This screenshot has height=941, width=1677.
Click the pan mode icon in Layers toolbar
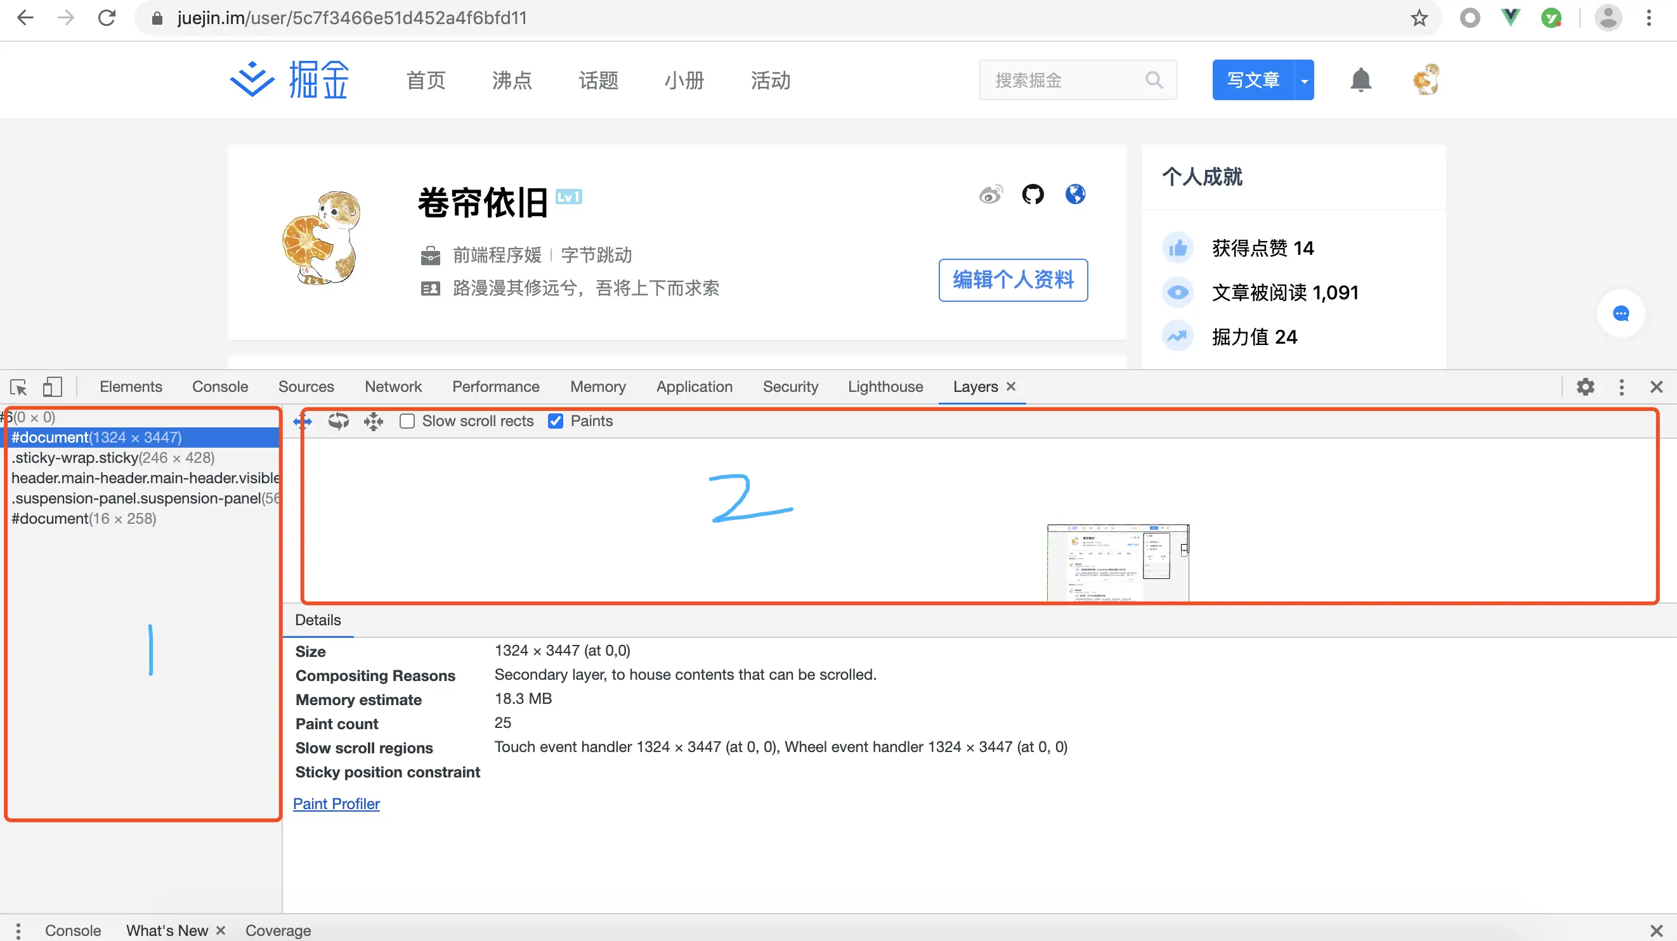click(303, 422)
